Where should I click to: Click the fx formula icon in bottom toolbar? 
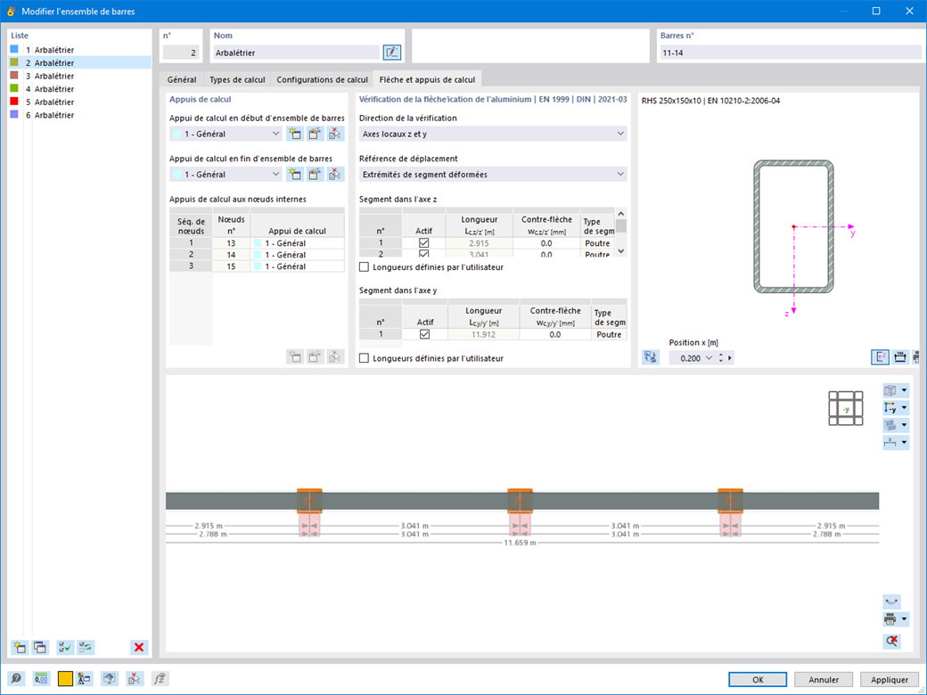coord(160,678)
